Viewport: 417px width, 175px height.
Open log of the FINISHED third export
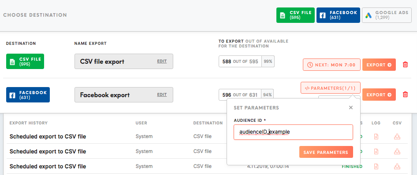click(x=376, y=167)
